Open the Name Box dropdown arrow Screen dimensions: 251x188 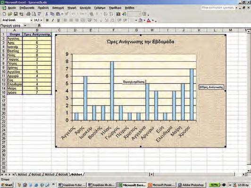25,25
